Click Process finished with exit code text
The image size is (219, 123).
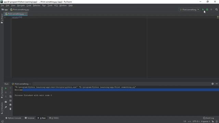[x=33, y=95]
